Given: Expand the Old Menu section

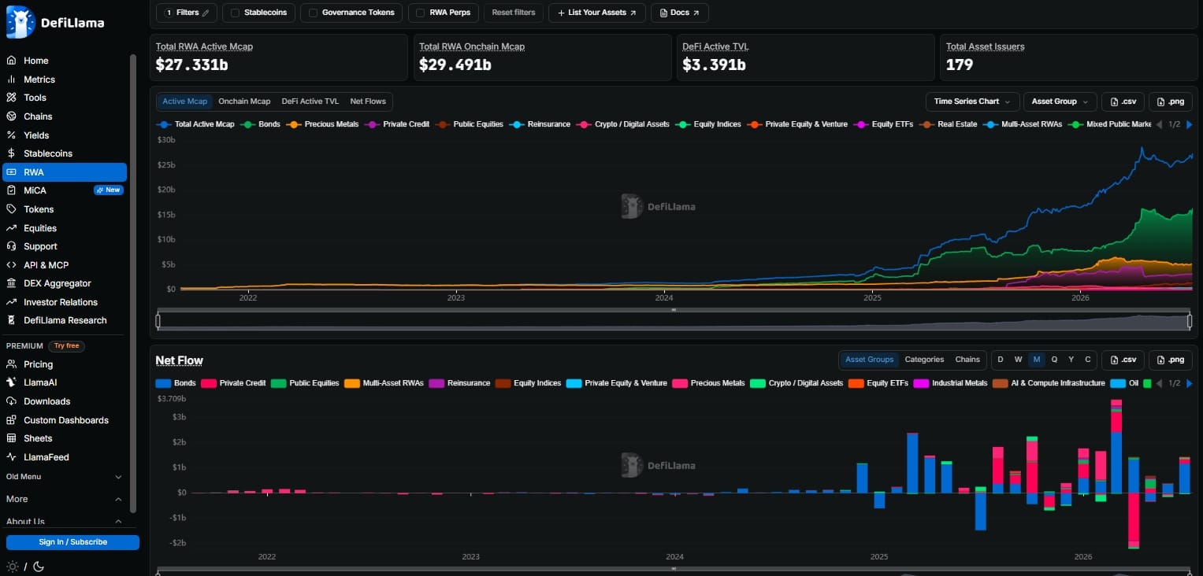Looking at the screenshot, I should pyautogui.click(x=65, y=477).
